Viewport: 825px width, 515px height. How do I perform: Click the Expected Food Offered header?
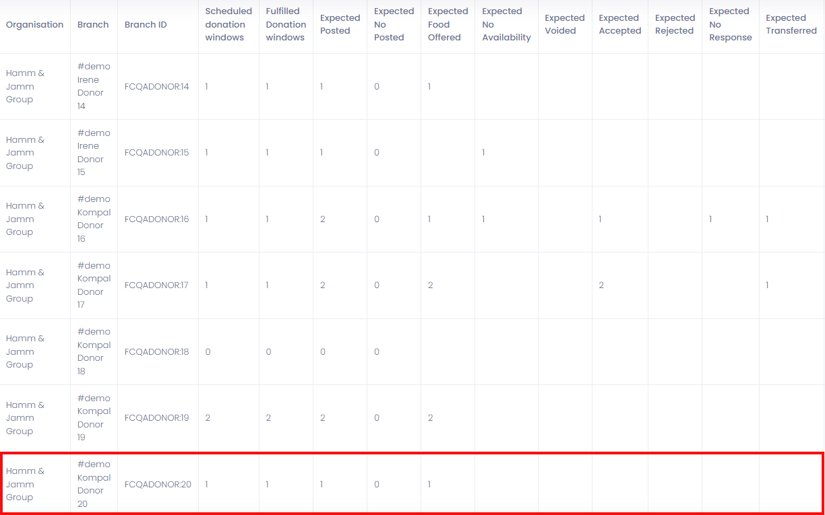448,24
